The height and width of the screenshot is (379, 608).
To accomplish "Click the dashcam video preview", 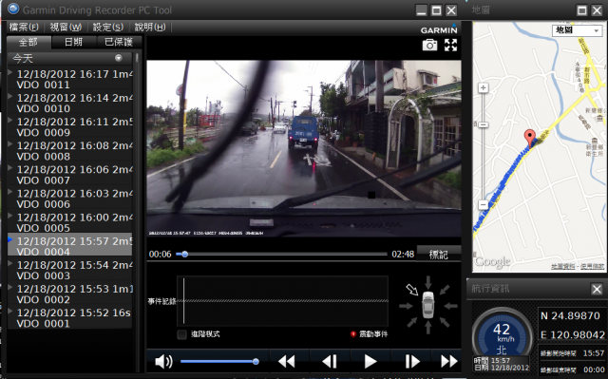I will pyautogui.click(x=304, y=148).
